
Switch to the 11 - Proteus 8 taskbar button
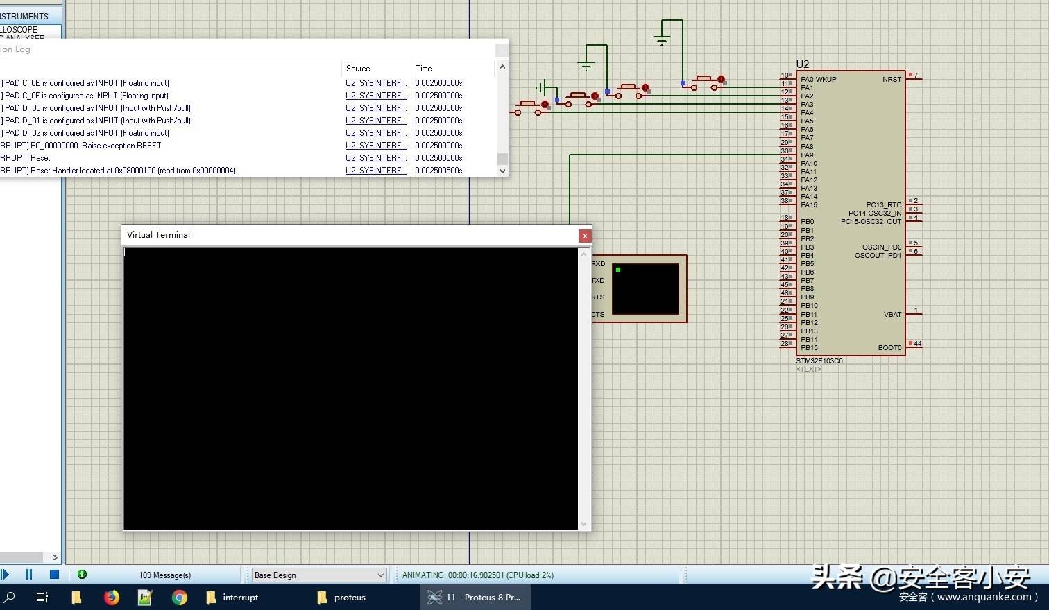coord(475,597)
